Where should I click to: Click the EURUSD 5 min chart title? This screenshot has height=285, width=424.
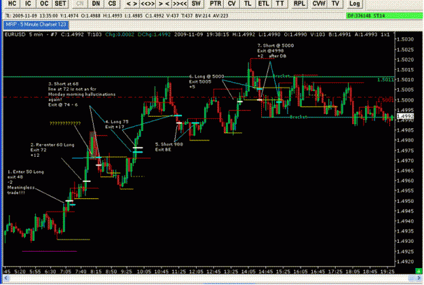point(24,35)
